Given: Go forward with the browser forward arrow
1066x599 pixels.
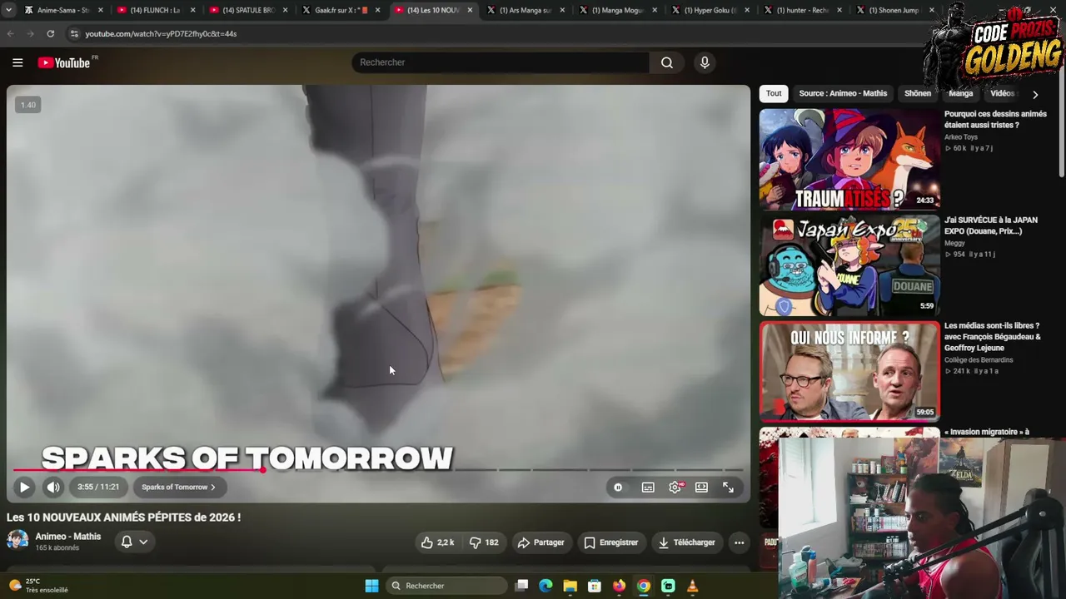Looking at the screenshot, I should 30,34.
